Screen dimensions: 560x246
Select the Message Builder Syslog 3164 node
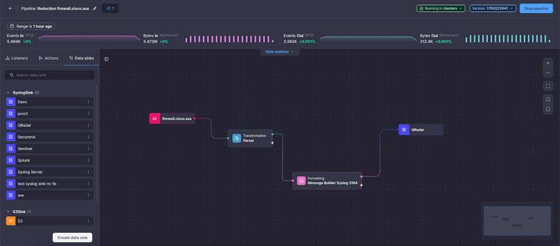[x=327, y=181]
